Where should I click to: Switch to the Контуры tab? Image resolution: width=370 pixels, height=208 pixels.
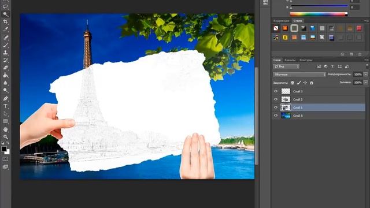306,60
